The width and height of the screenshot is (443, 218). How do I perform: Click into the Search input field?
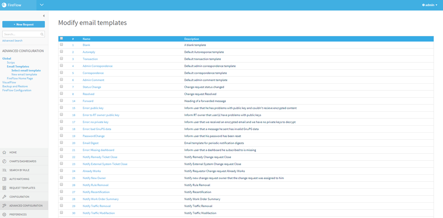tap(21, 34)
